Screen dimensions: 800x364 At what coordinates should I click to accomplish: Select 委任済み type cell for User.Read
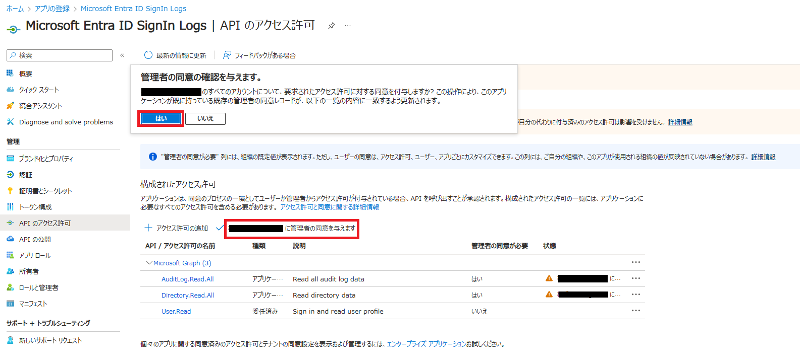pos(265,311)
